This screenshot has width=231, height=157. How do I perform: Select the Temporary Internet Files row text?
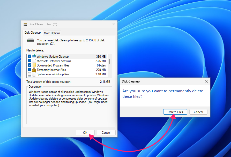point(51,70)
